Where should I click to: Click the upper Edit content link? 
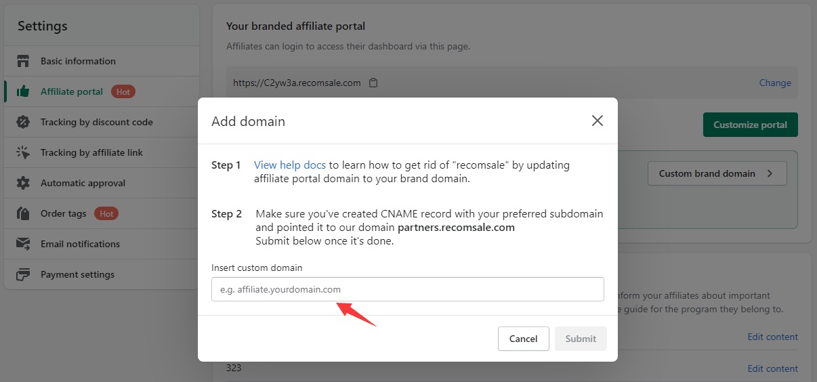772,337
